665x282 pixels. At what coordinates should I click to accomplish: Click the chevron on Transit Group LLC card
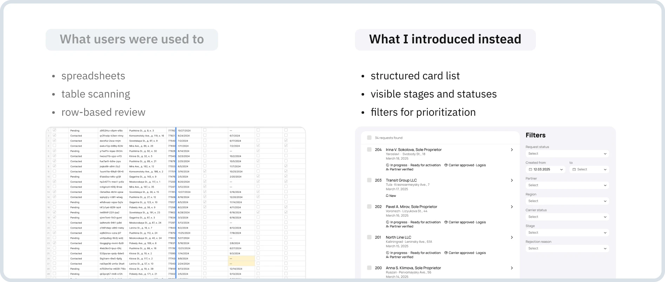point(512,181)
